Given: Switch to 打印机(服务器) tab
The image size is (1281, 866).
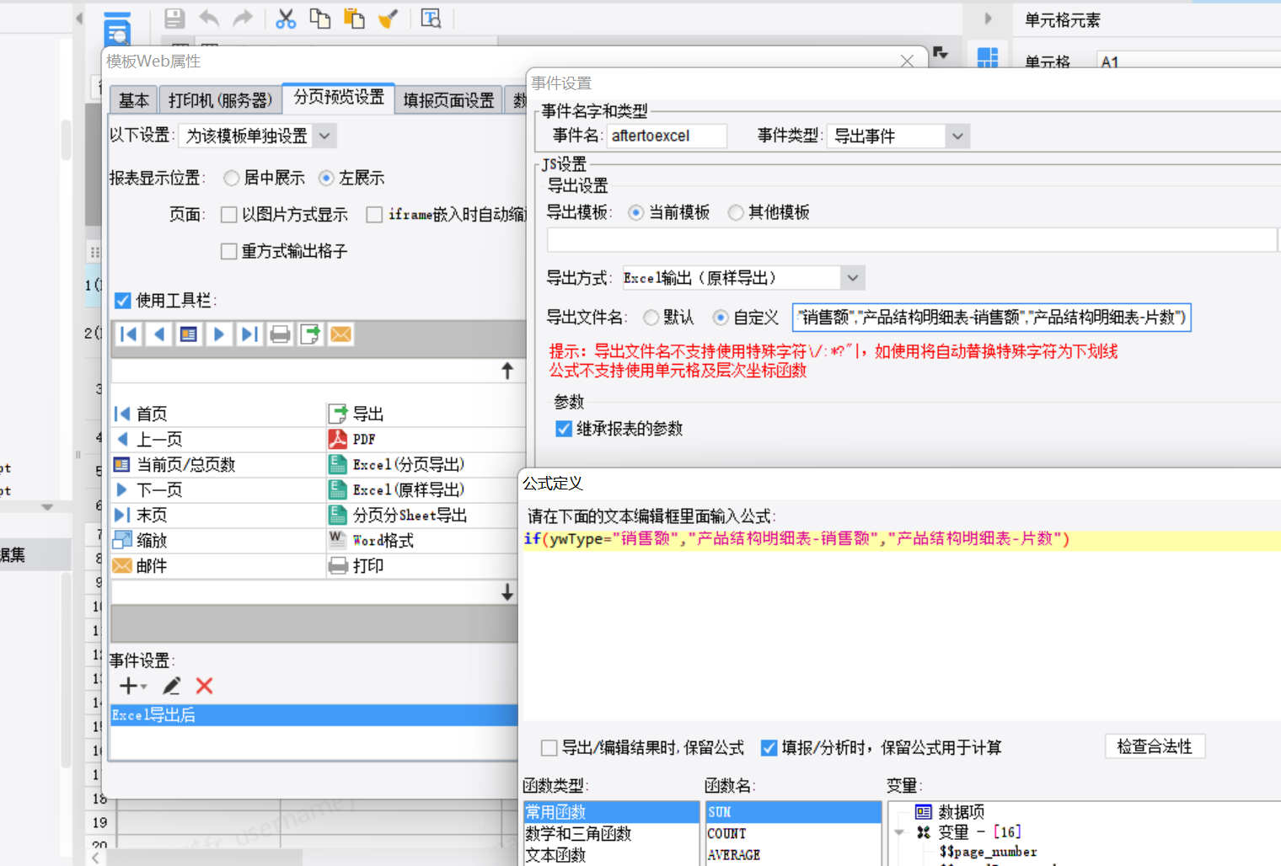Looking at the screenshot, I should tap(220, 100).
